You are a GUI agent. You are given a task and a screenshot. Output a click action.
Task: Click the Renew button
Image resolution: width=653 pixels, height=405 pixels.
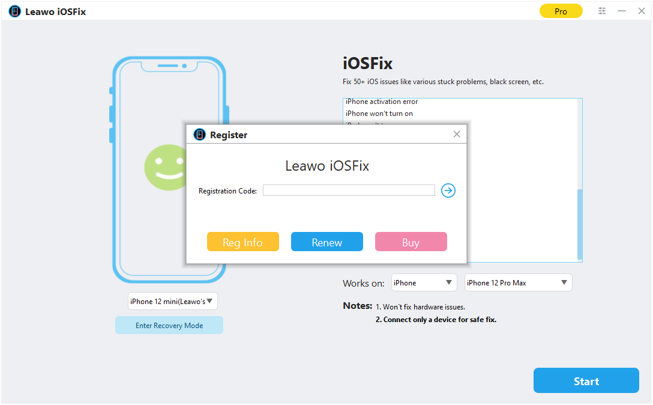click(x=327, y=242)
